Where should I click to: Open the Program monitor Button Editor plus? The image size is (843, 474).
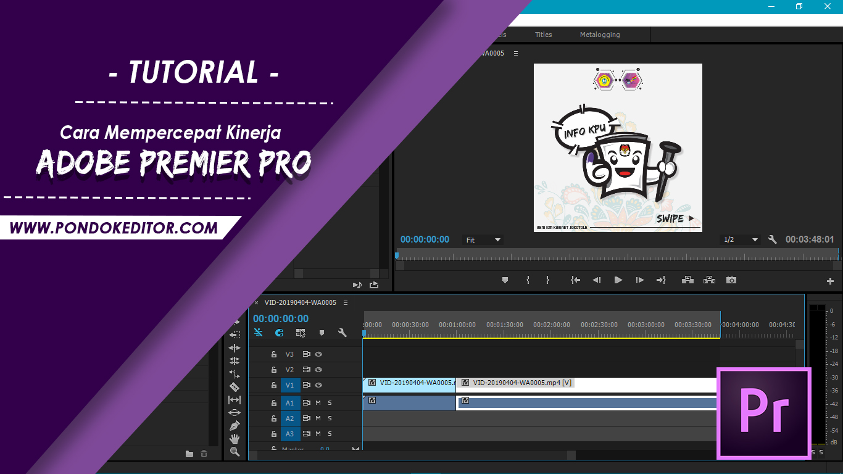[830, 281]
